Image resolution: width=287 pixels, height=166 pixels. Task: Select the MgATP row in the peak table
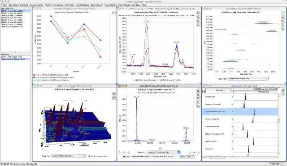[240, 141]
